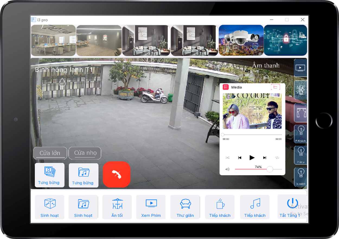Image resolution: width=339 pixels, height=239 pixels.
Task: Activate the Ăn tối dining scene
Action: coord(117,207)
